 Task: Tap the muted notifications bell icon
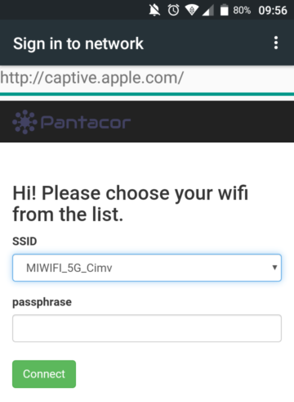click(x=154, y=10)
